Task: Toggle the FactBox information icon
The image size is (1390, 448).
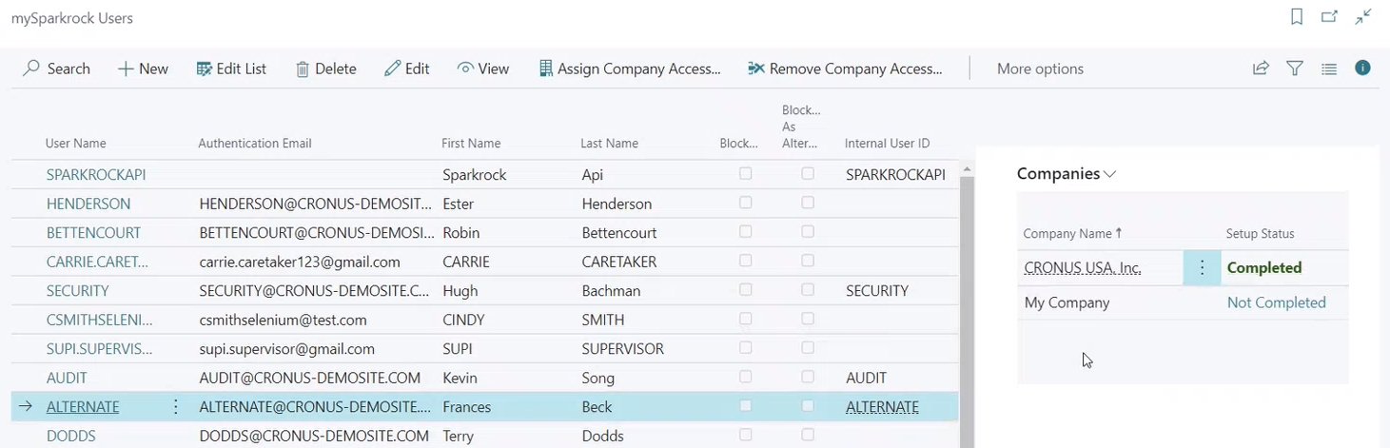Action: click(x=1362, y=68)
